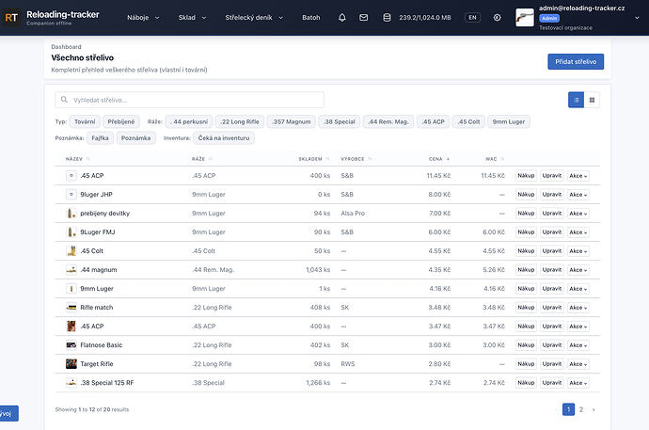Switch to grid view icon
This screenshot has height=430, width=649.
point(592,100)
